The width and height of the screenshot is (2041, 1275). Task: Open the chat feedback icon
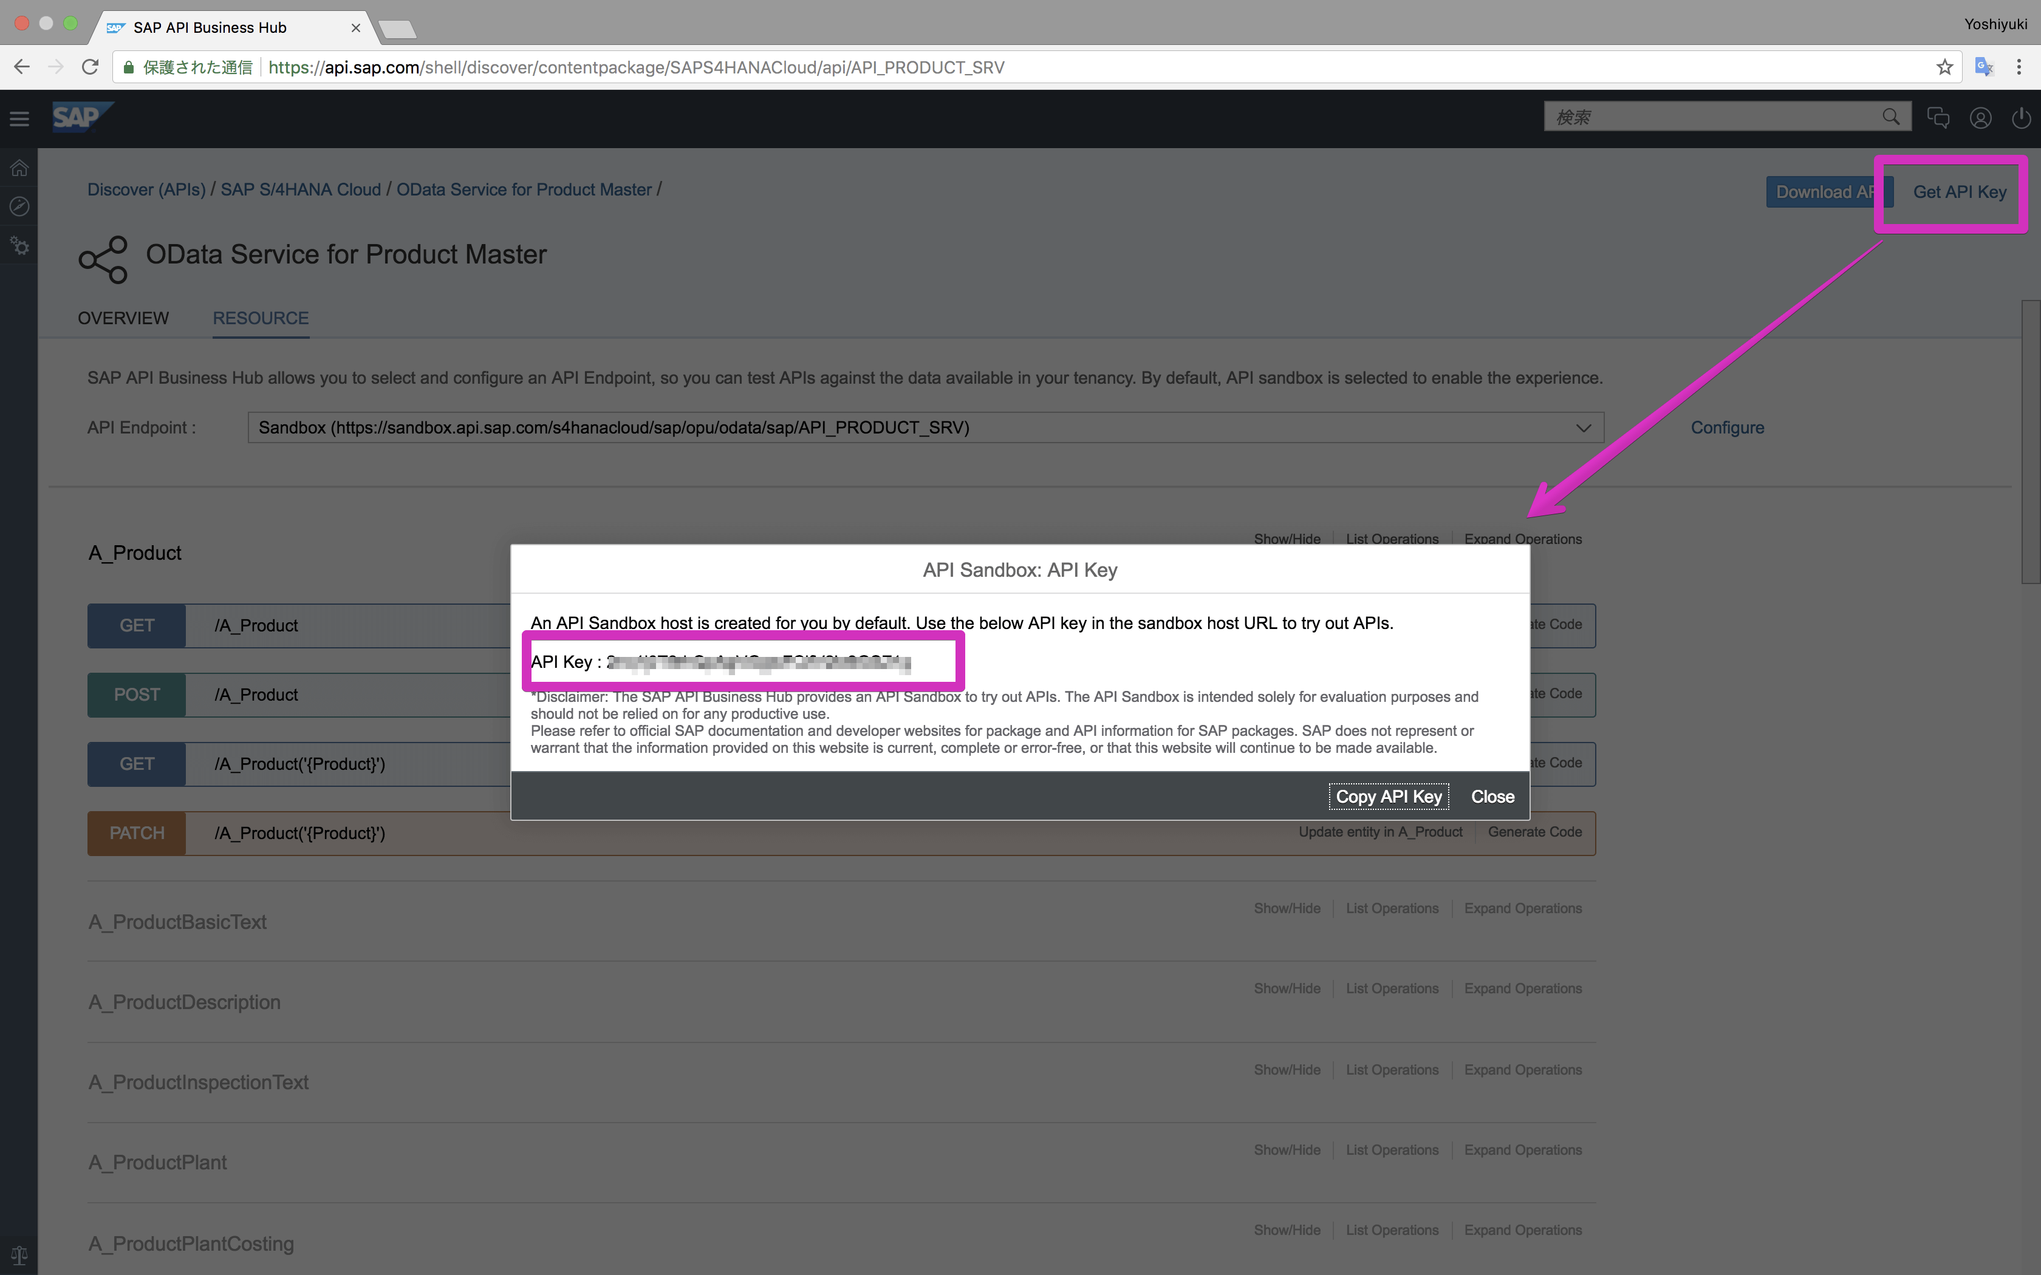pyautogui.click(x=1938, y=118)
